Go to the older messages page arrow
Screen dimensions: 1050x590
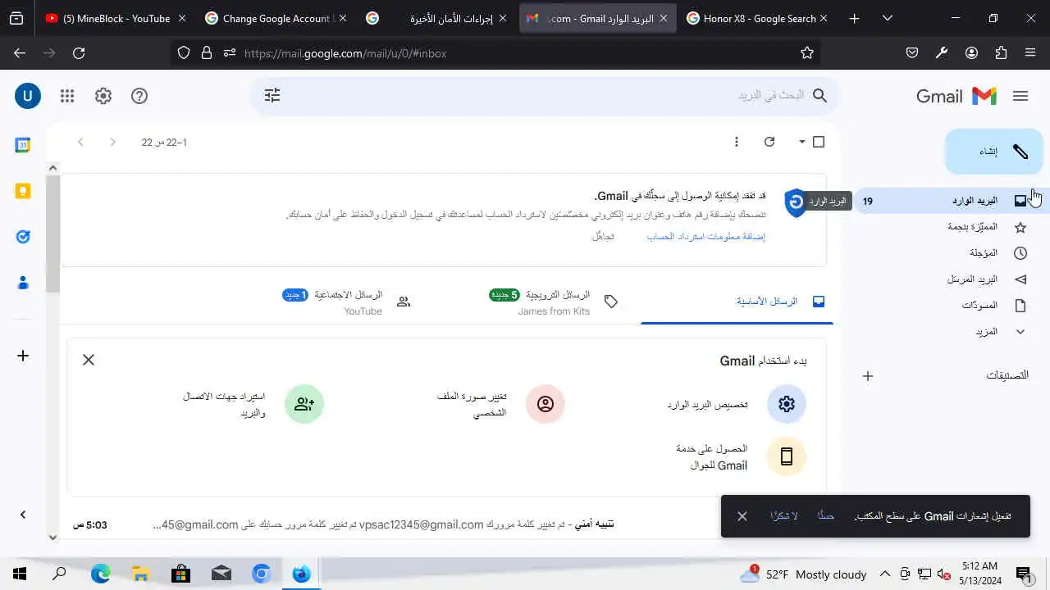tap(80, 142)
